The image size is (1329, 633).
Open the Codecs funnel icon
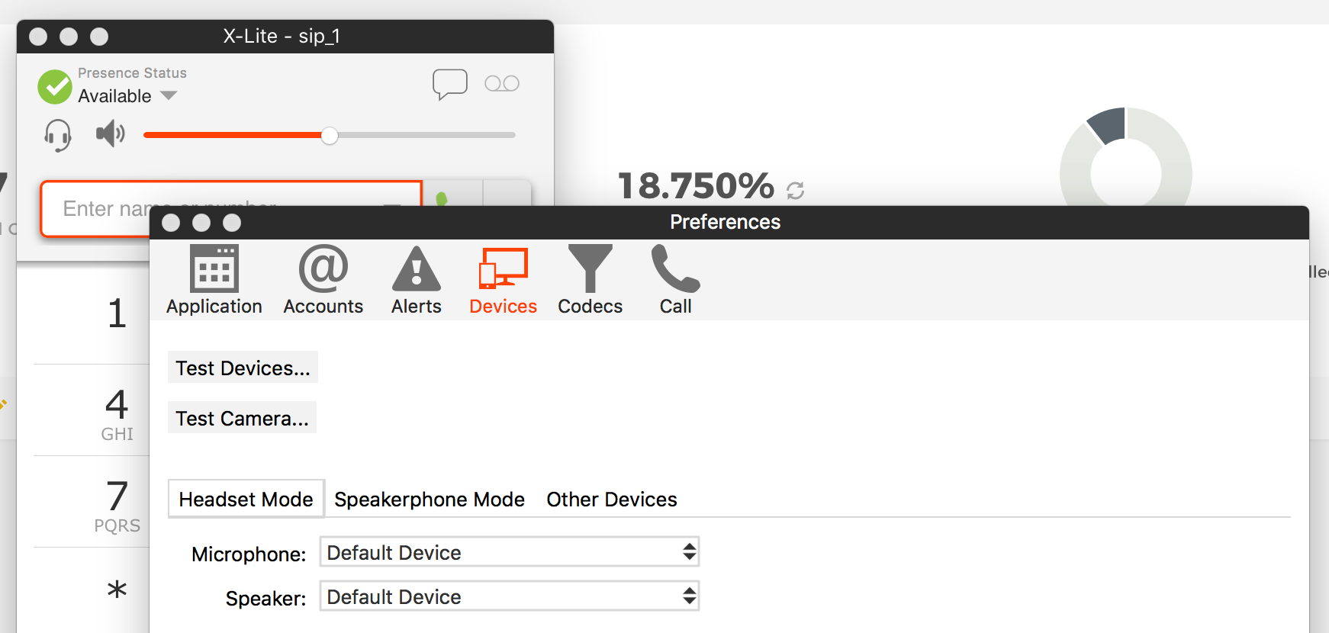[x=590, y=268]
